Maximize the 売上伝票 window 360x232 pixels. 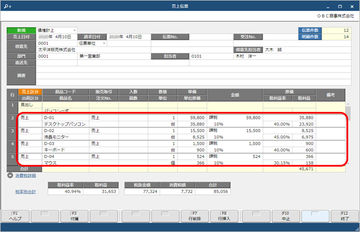[x=340, y=6]
